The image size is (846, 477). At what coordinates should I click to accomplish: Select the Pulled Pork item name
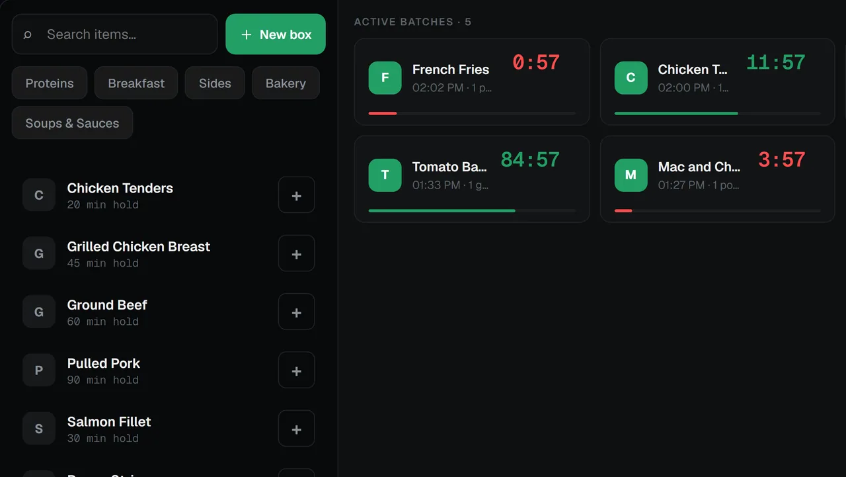[104, 363]
